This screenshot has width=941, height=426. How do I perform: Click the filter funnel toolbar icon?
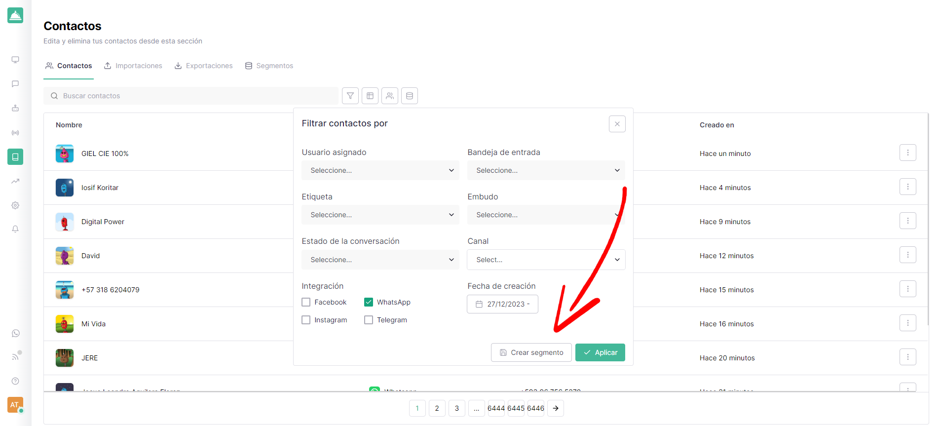(x=350, y=96)
